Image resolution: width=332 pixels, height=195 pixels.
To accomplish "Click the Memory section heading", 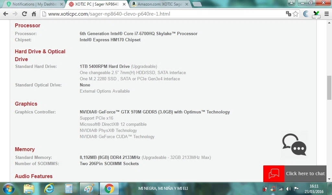I will point(25,149).
